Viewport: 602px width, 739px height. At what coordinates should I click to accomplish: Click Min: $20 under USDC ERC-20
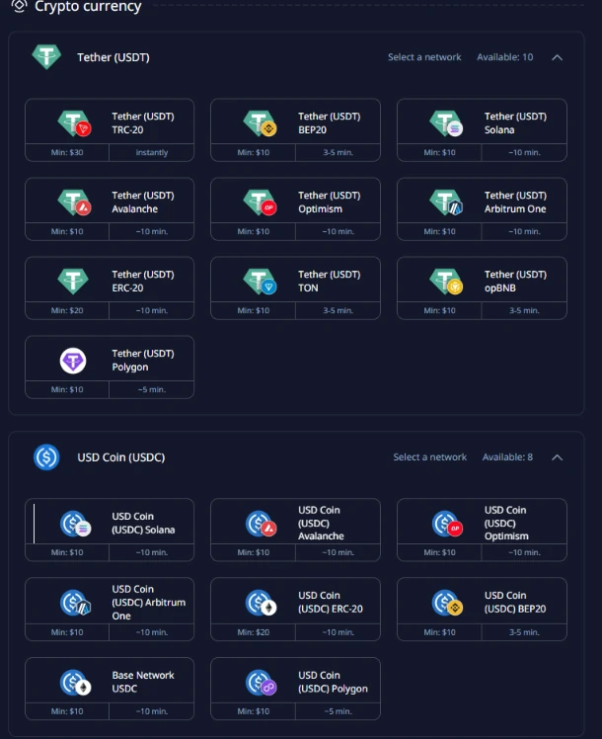(x=254, y=632)
